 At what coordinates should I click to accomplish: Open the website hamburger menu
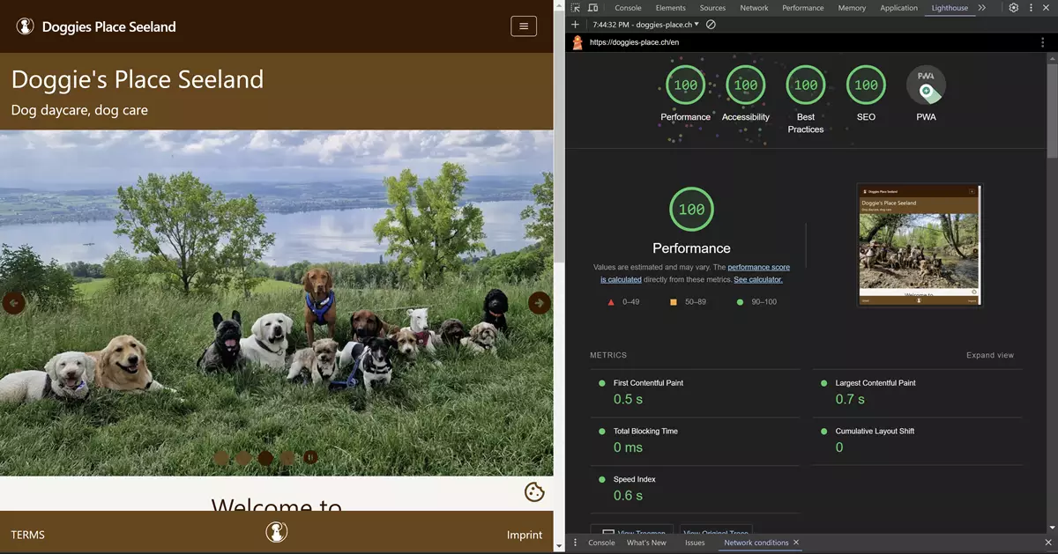point(524,26)
